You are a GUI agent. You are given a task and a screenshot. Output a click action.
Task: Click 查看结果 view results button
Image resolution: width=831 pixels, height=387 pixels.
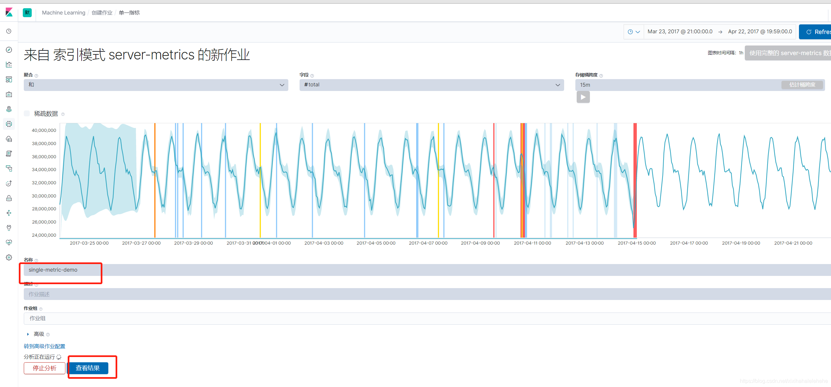point(88,368)
